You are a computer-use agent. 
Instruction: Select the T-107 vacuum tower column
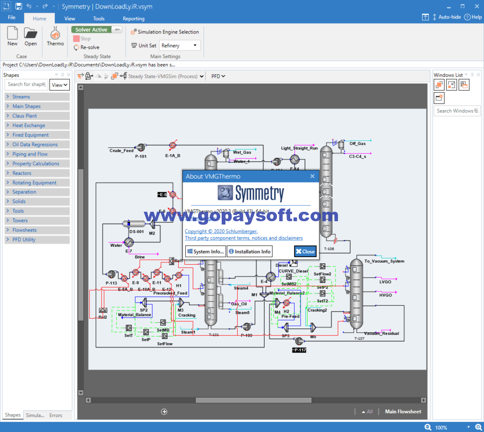point(356,294)
